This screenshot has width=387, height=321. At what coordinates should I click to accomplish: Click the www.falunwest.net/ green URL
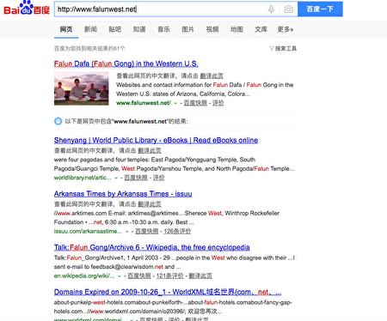144,103
